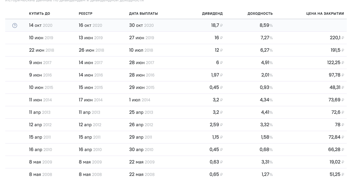Screen dimensions: 351x189
Task: Click the 0,93% yield value
Action: pos(266,87)
